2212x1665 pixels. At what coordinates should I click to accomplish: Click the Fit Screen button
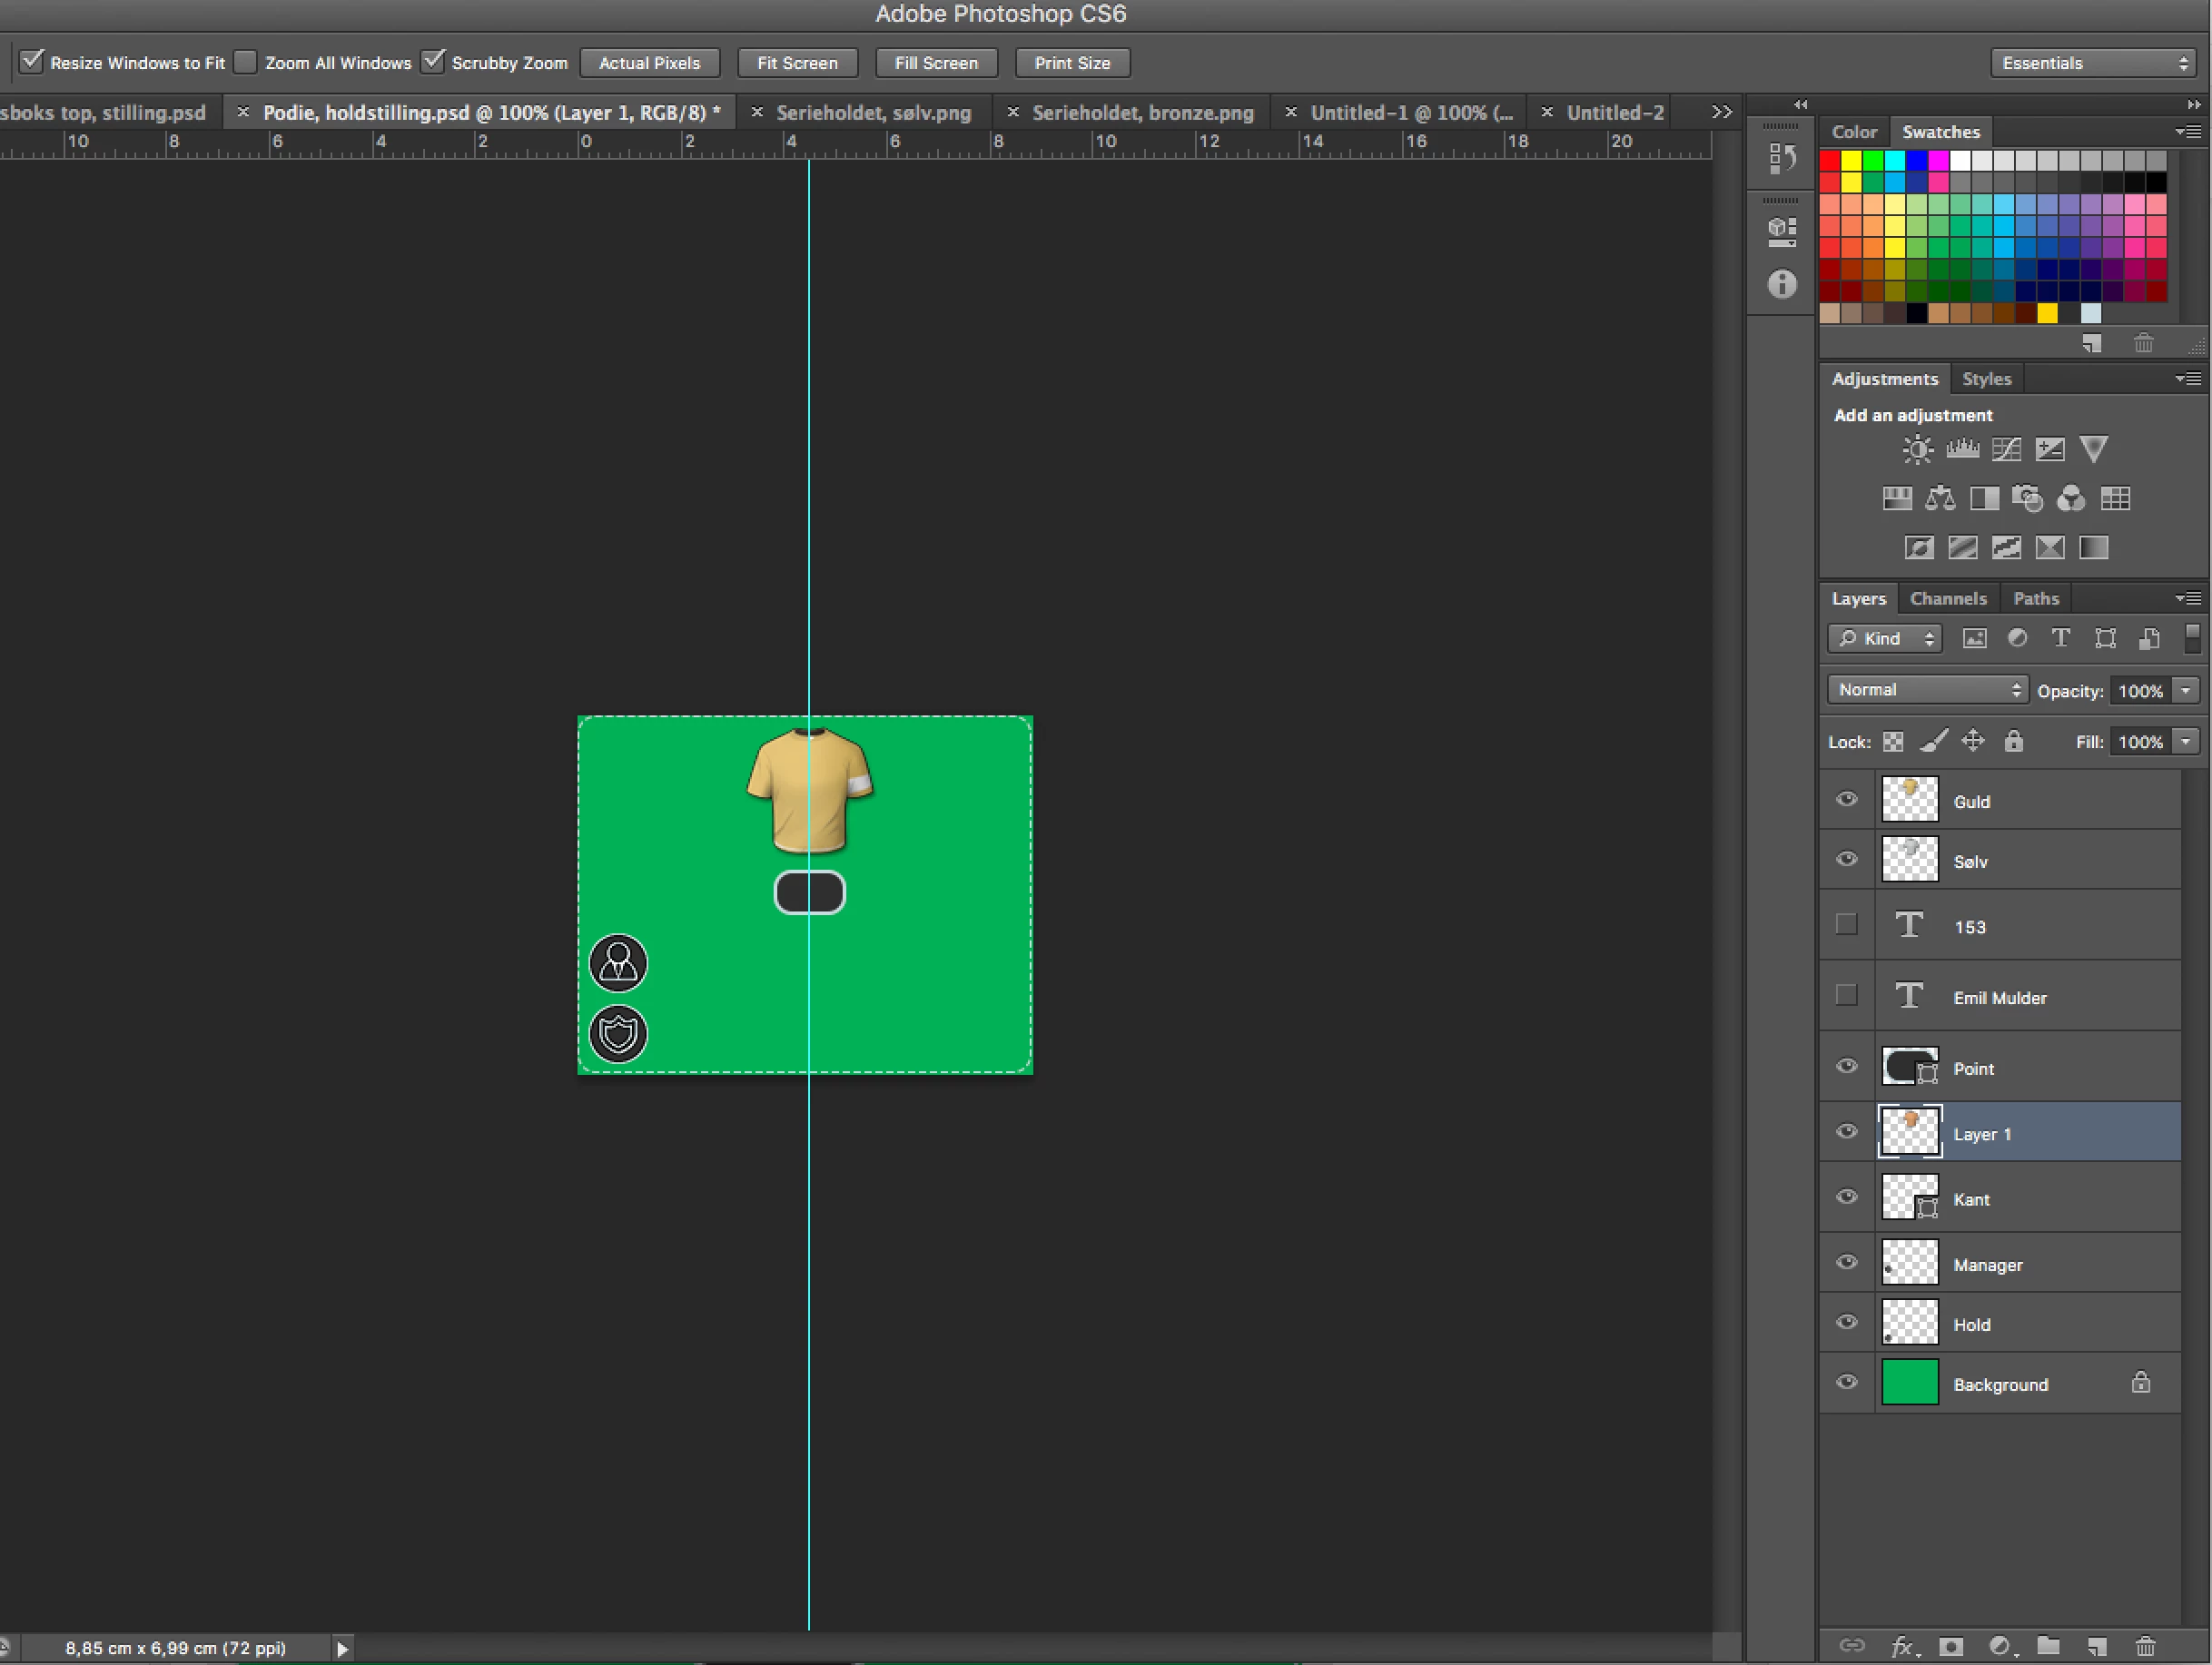pyautogui.click(x=797, y=63)
